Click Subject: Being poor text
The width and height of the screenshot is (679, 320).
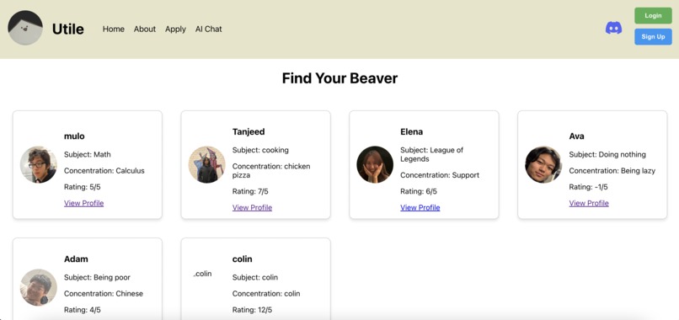(x=97, y=277)
